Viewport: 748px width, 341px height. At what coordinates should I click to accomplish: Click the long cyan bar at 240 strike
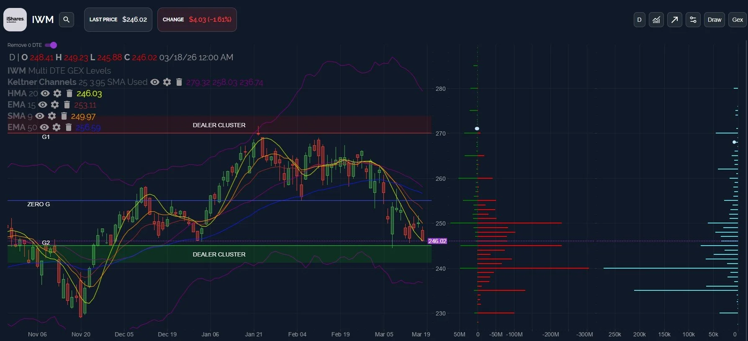[x=671, y=268]
